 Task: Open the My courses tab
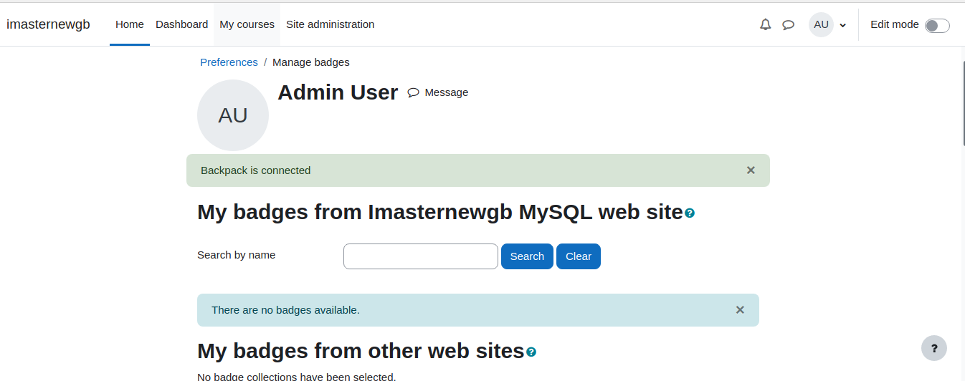click(x=247, y=24)
